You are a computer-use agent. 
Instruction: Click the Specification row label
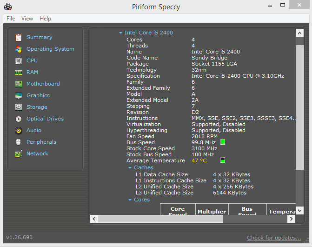[143, 76]
